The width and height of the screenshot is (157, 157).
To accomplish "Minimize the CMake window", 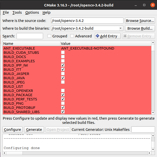I will pos(136,5).
